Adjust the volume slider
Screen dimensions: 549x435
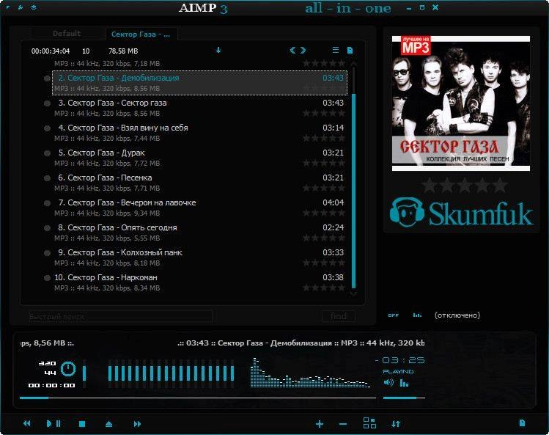pyautogui.click(x=404, y=398)
